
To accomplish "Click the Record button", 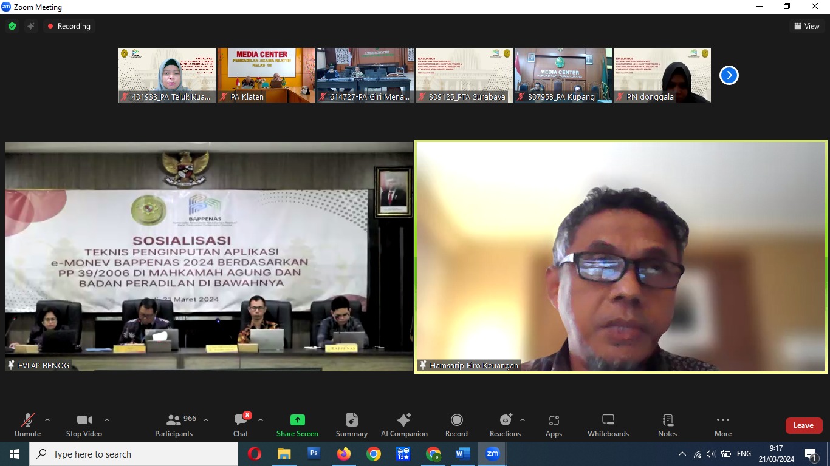I will click(456, 425).
